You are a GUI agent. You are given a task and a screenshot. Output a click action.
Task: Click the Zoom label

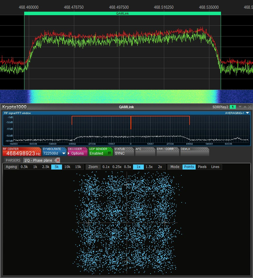pyautogui.click(x=93, y=167)
